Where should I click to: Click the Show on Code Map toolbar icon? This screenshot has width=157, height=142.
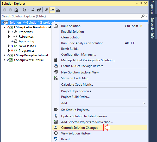click(58, 10)
